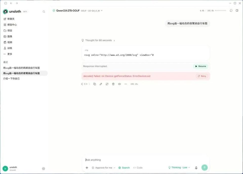Screen dimensions: 243x174
Task: Expand the Thinking Low level dropdown
Action: 179,167
